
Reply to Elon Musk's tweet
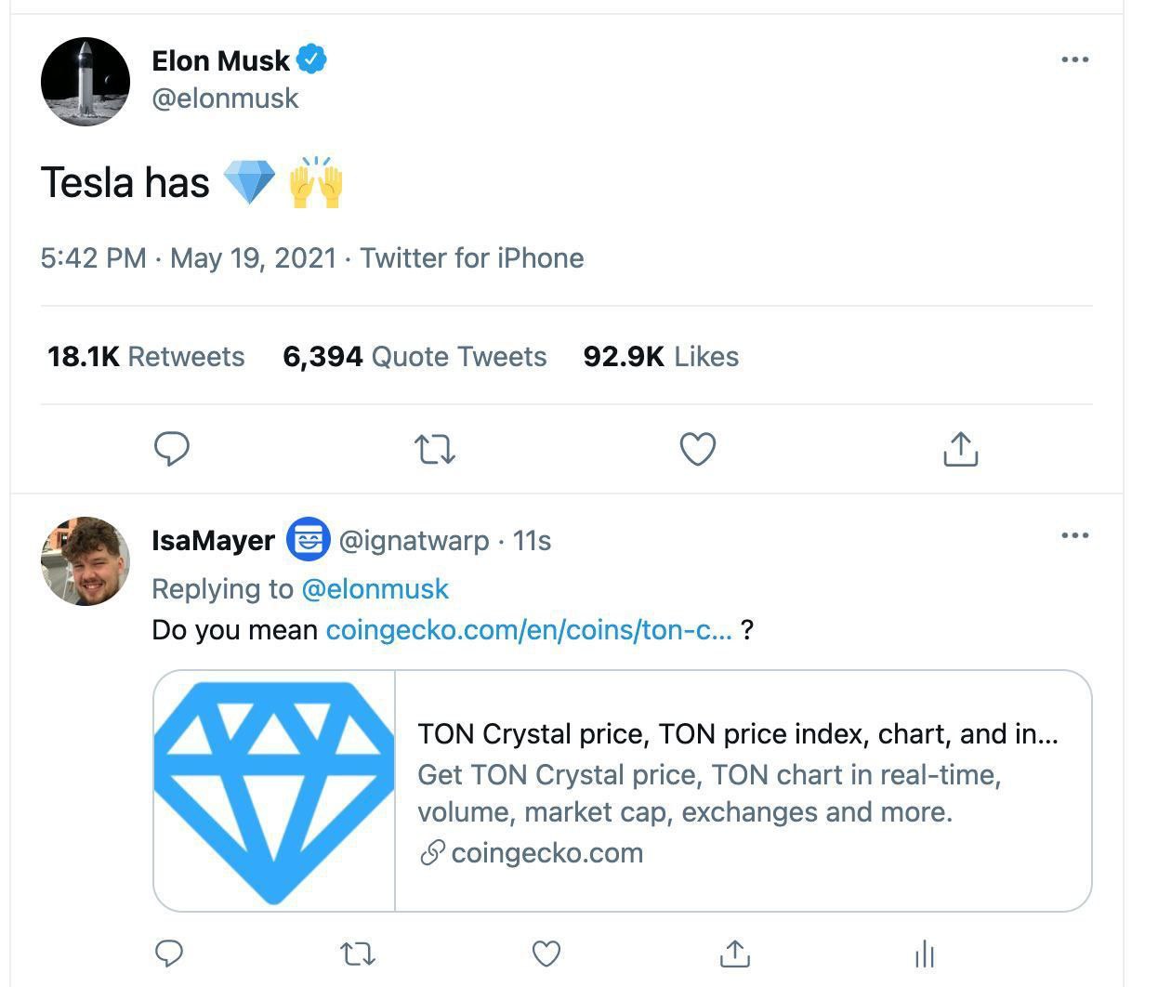171,449
